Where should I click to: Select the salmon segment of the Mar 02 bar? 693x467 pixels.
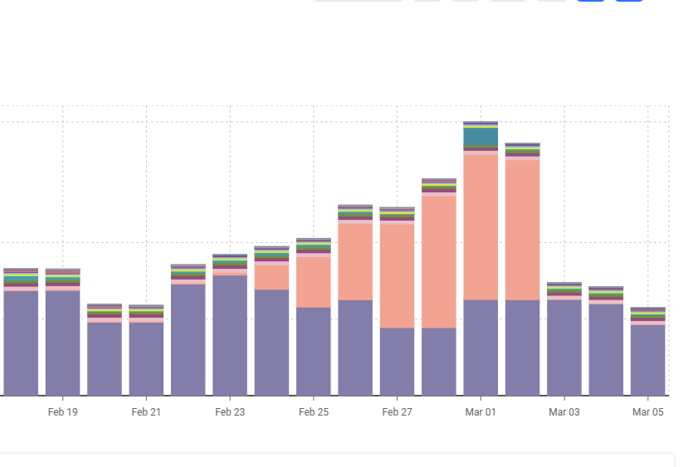coord(522,229)
